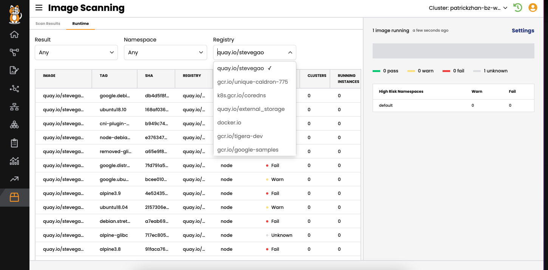Choose gcr.io/tigera-dev registry option
The image size is (548, 270).
click(x=255, y=136)
